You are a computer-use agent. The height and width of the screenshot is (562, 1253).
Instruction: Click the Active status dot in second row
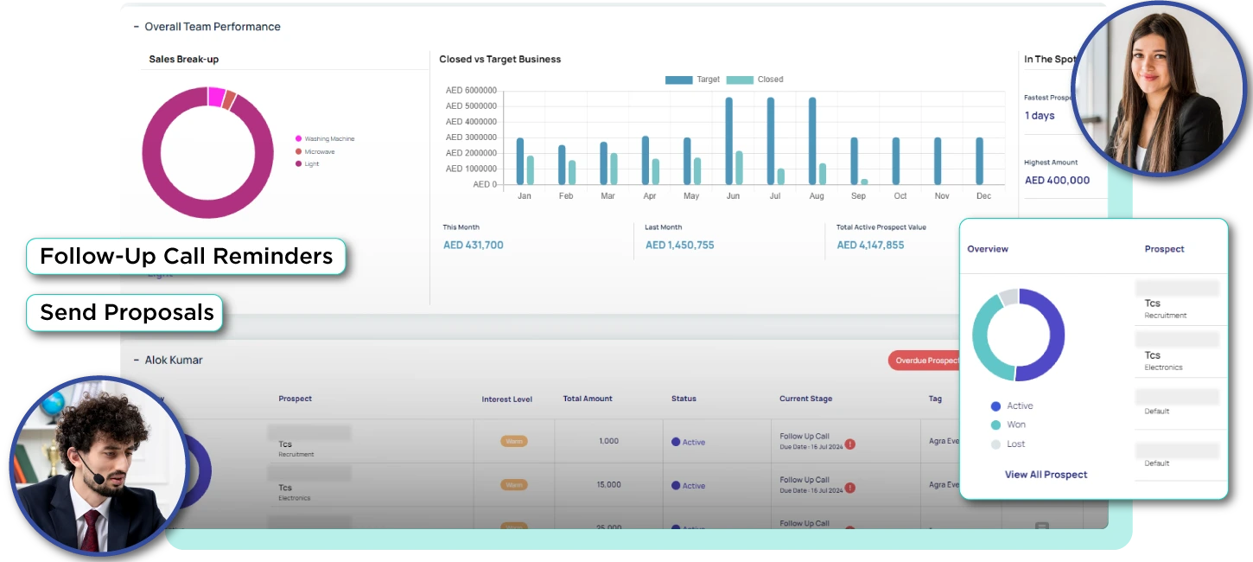[x=676, y=486]
